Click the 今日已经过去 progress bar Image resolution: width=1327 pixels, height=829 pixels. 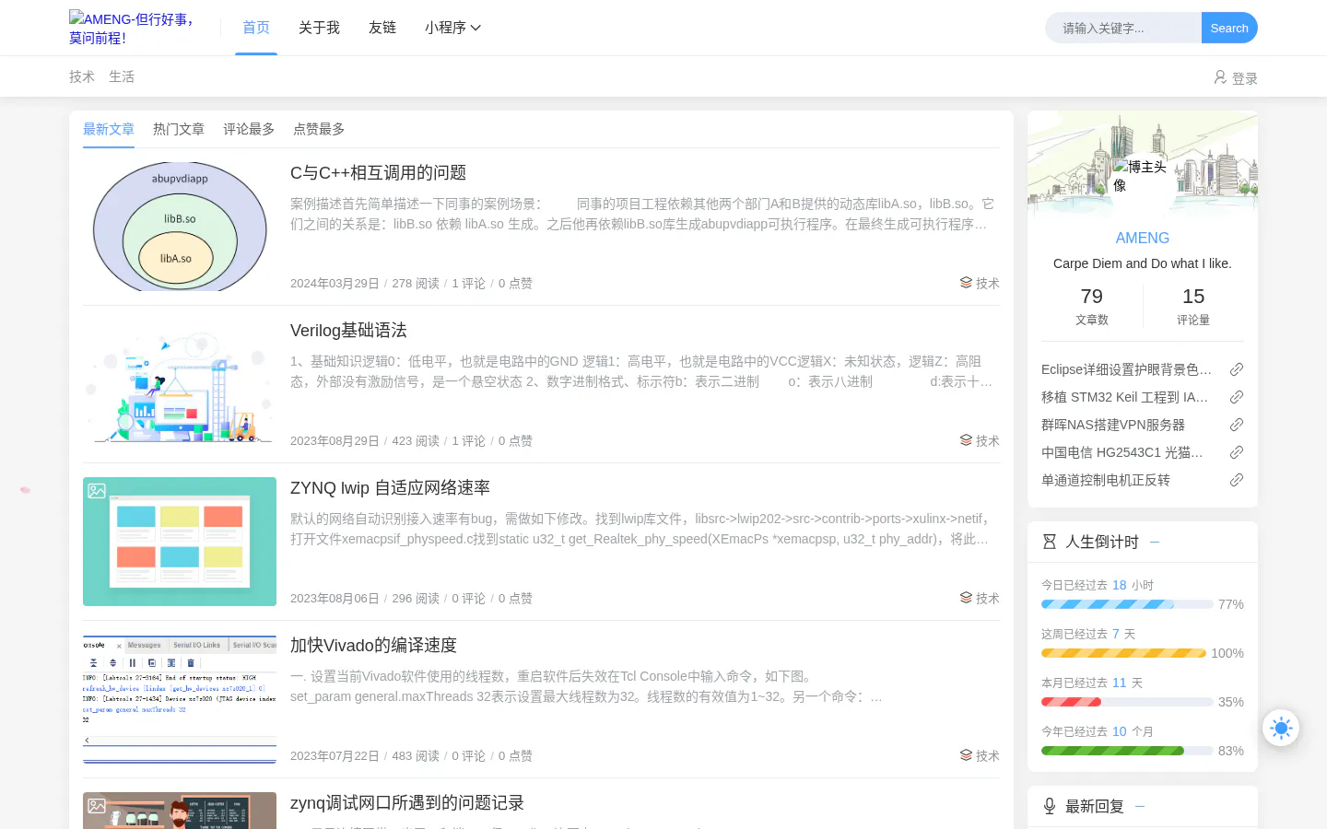1127,604
